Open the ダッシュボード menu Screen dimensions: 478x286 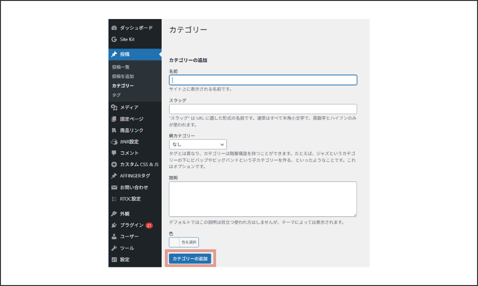coord(136,28)
